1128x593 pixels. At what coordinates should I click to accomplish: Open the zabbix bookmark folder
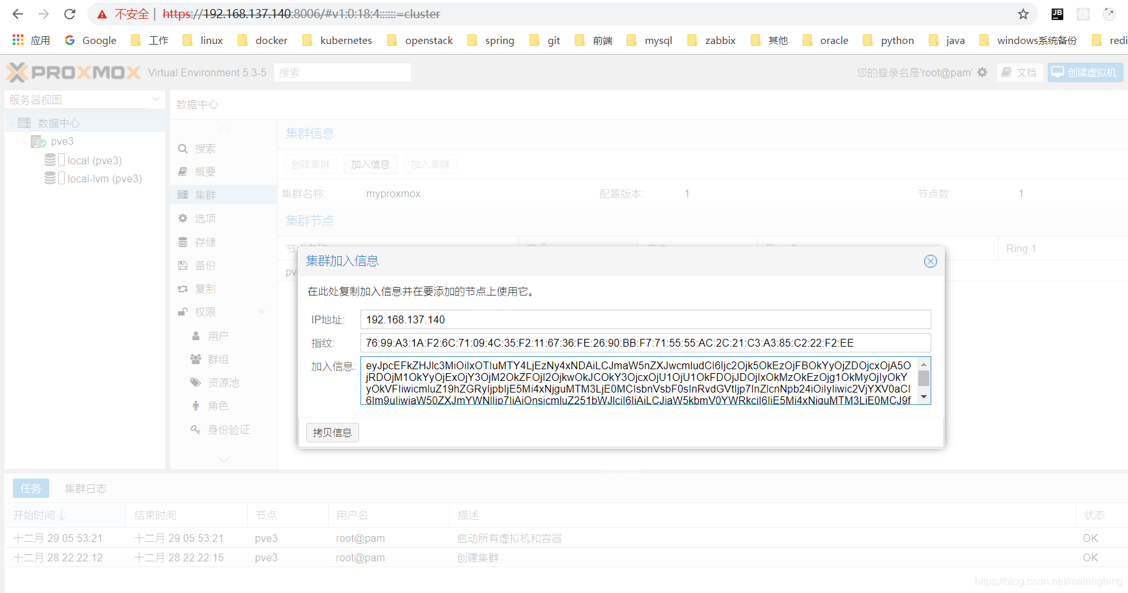(711, 40)
